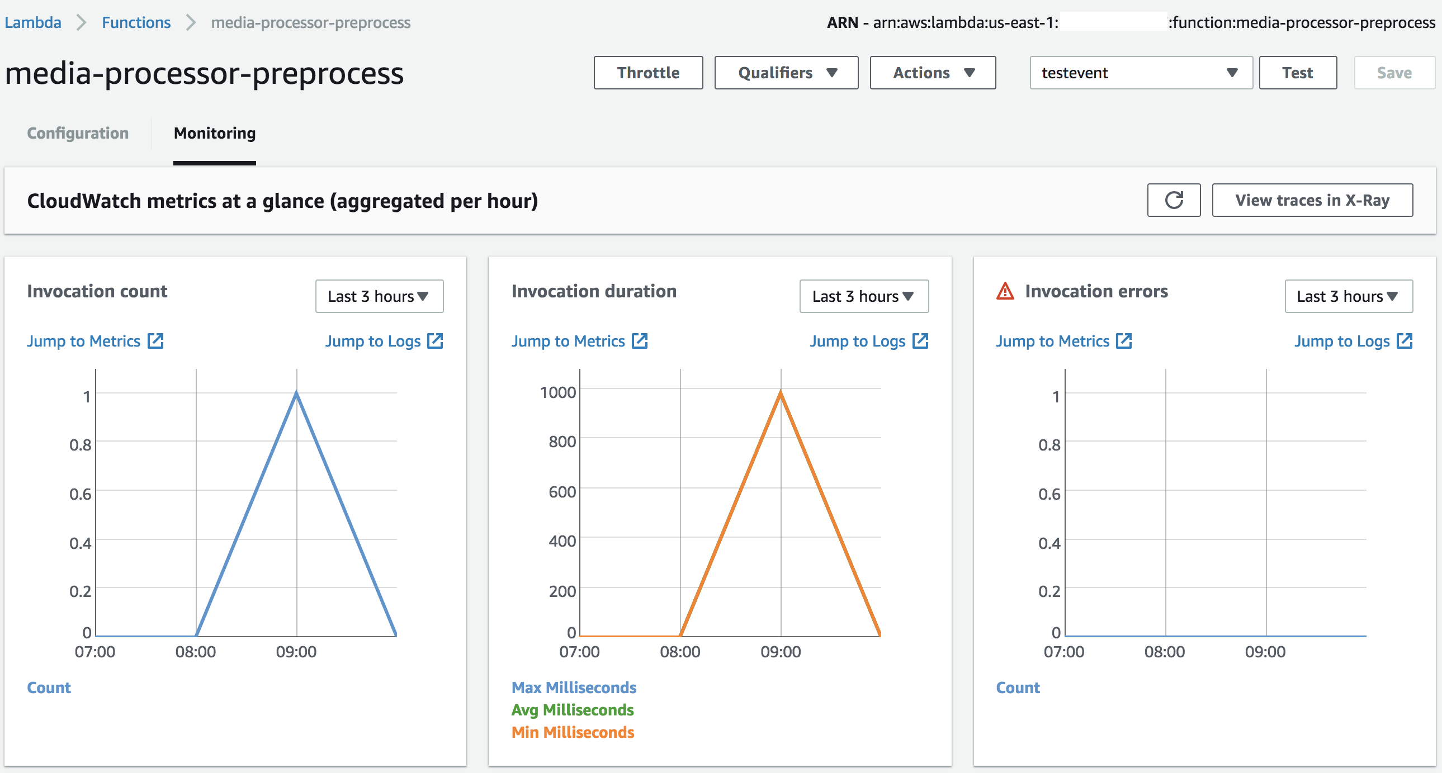The image size is (1442, 773).
Task: Jump to Logs for Invocation duration
Action: tap(858, 341)
